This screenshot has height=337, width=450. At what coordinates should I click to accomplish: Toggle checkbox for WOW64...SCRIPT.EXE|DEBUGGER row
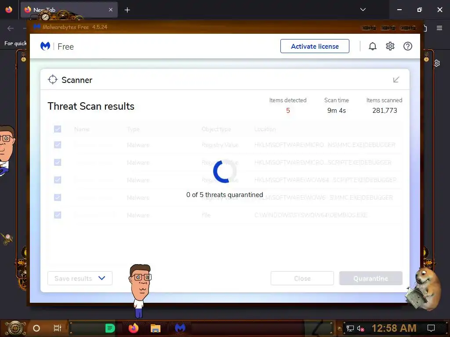tap(58, 180)
